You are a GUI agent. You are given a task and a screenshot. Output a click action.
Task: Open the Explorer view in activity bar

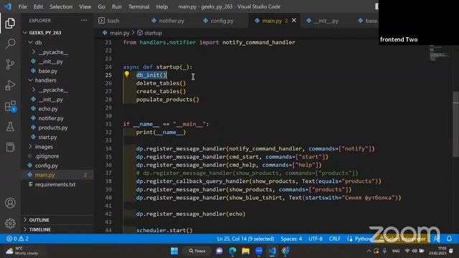[10, 23]
